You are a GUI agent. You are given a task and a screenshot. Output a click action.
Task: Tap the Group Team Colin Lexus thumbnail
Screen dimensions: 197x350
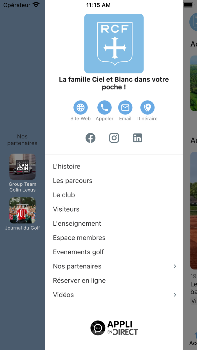[22, 167]
